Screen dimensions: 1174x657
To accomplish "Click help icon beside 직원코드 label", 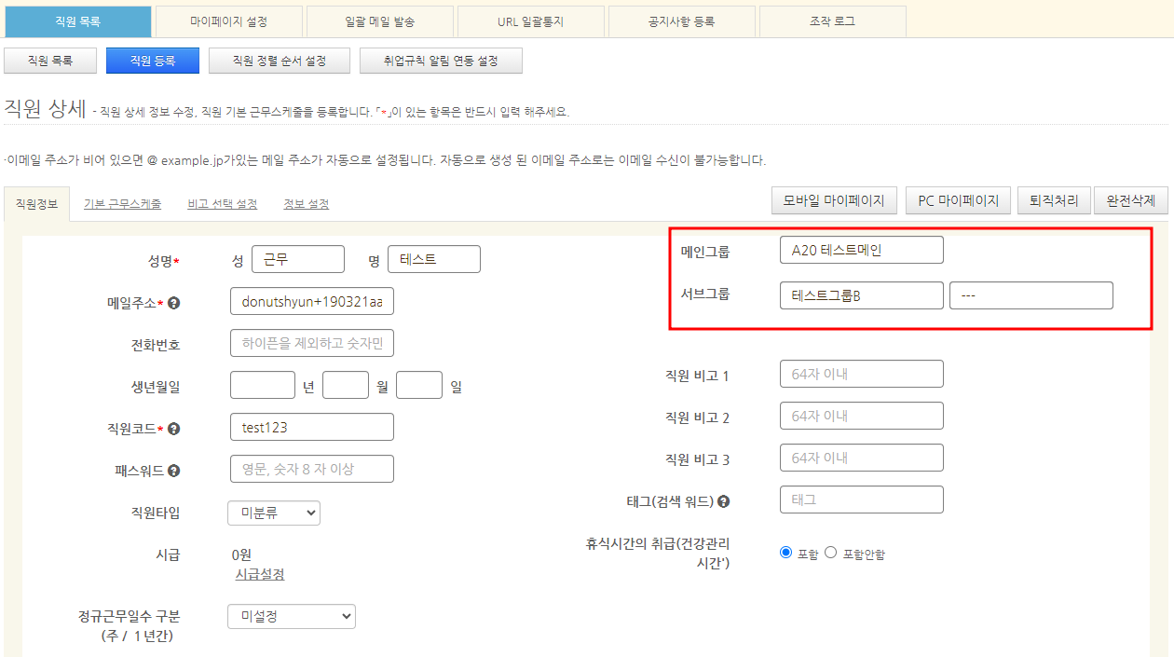I will pyautogui.click(x=174, y=429).
